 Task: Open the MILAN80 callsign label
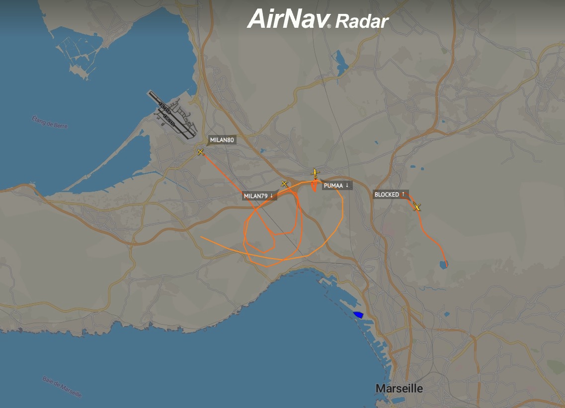222,140
